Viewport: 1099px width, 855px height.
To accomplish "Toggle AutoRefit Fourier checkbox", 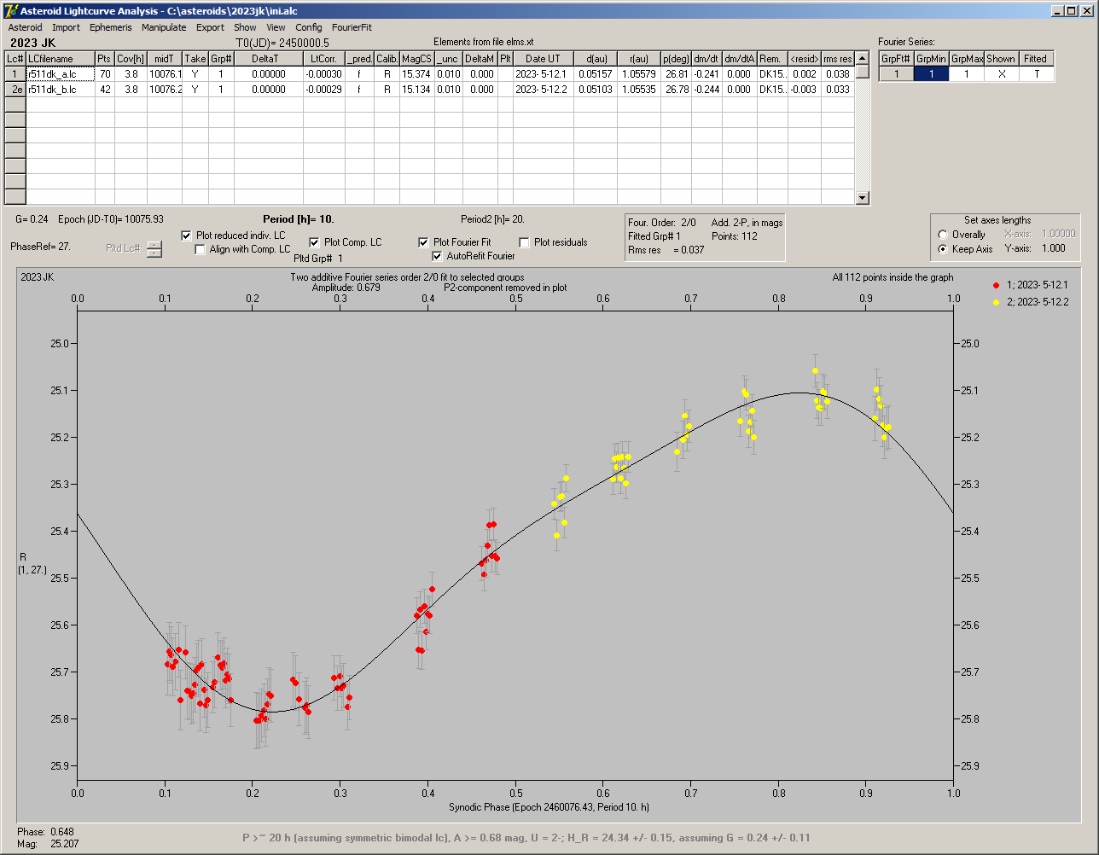I will (437, 256).
